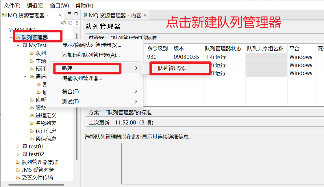Click the MyTest queue manager icon
The image size is (324, 187).
tap(25, 45)
